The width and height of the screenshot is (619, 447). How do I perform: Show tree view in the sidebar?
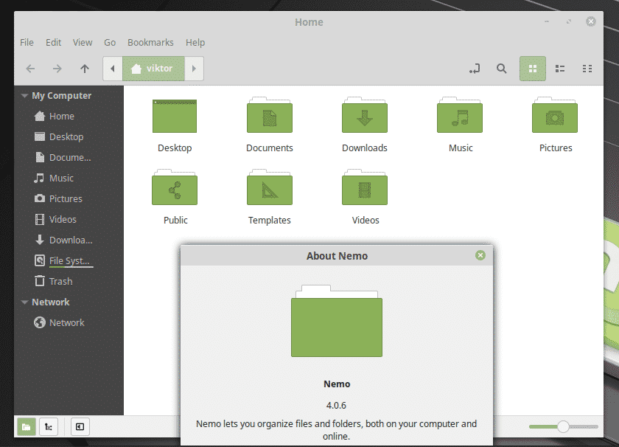coord(49,427)
